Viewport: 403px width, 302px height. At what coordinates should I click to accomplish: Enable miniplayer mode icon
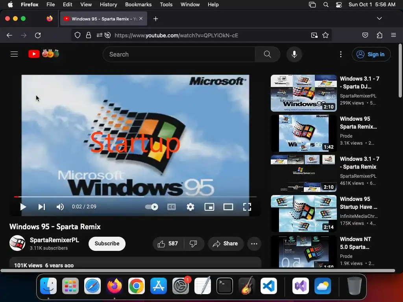point(209,207)
